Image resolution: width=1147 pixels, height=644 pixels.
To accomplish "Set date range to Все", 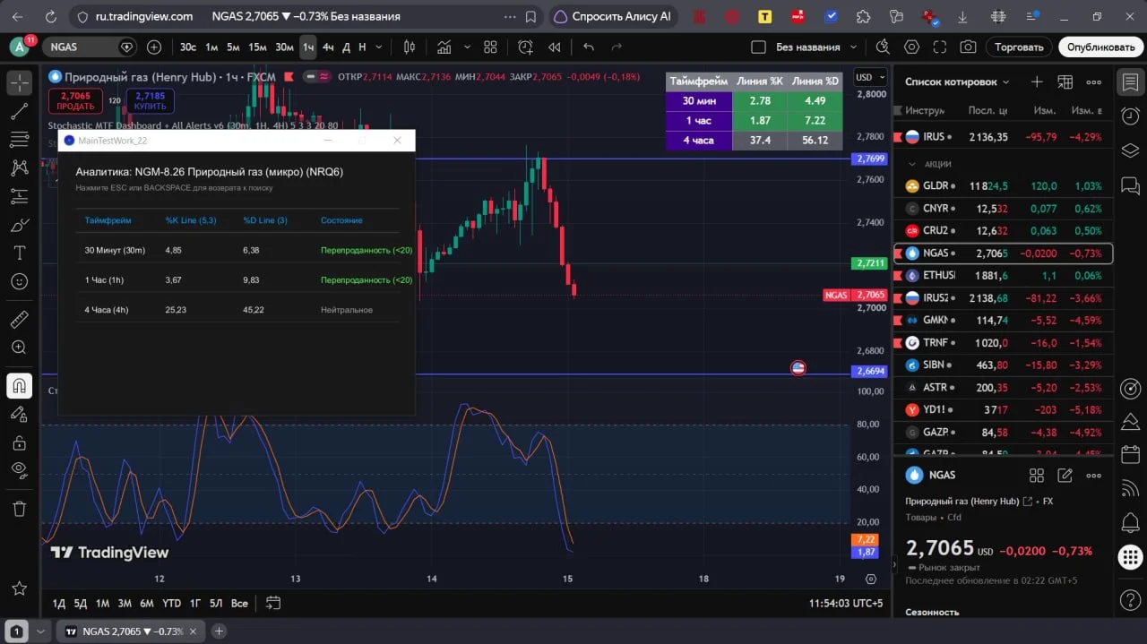I will (x=239, y=603).
